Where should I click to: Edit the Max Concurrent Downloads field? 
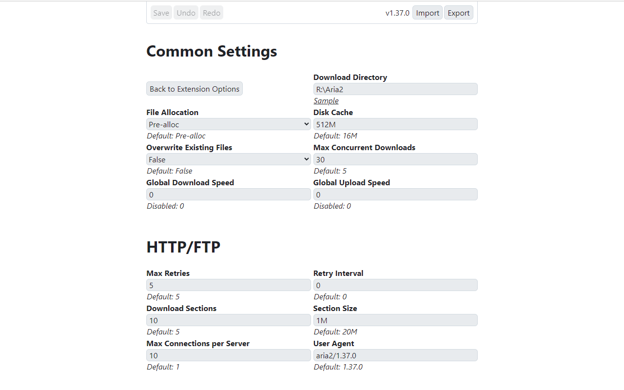(395, 159)
